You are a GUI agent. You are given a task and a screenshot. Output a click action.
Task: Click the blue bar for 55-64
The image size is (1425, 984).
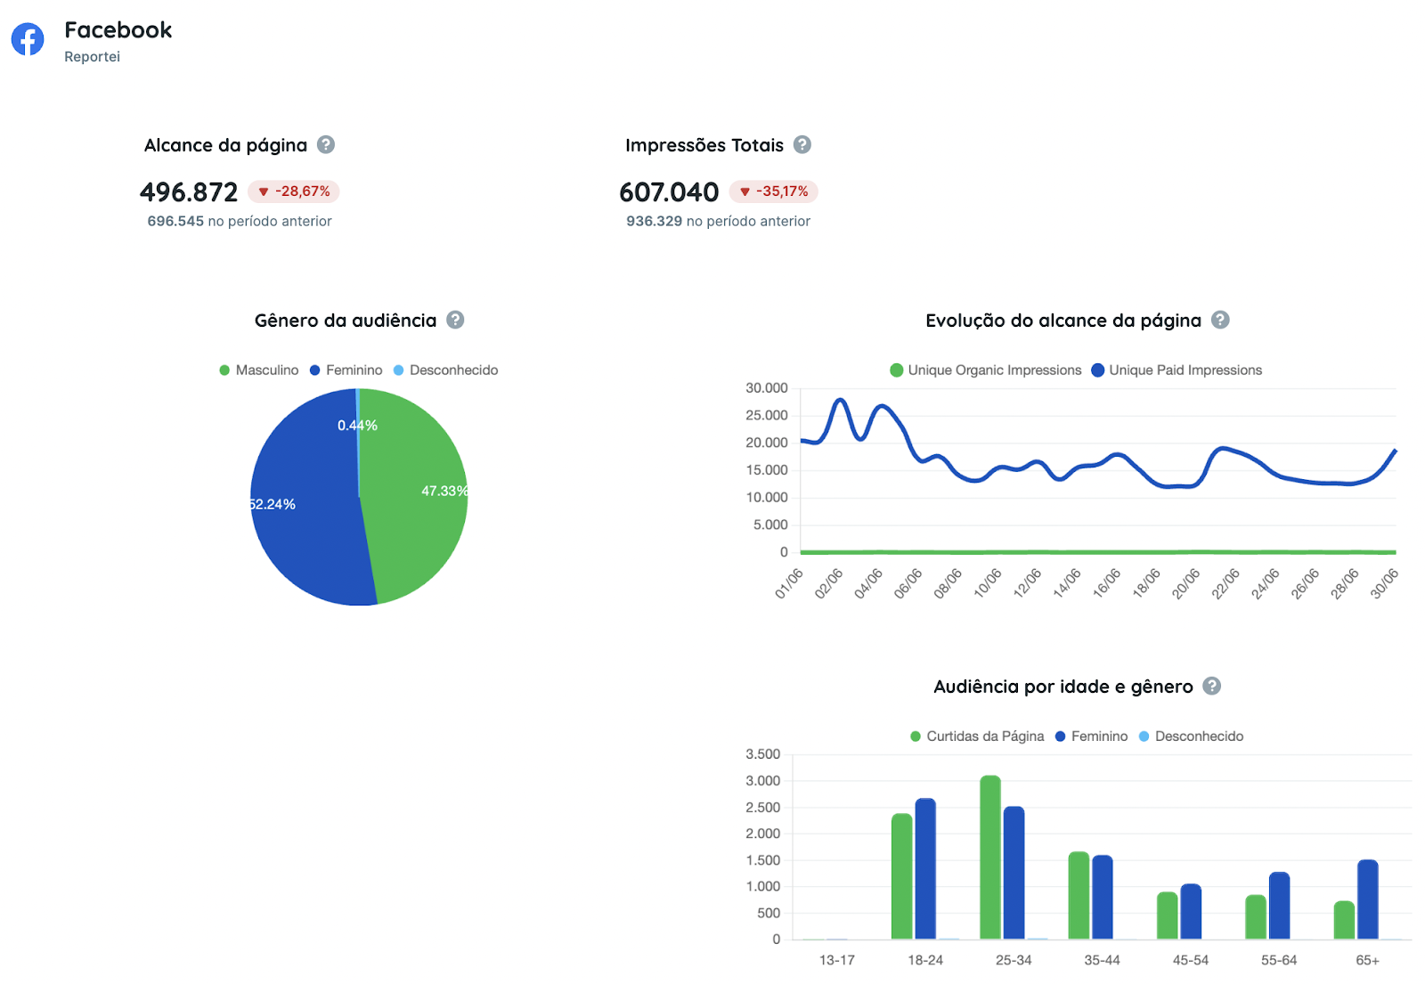click(x=1279, y=906)
